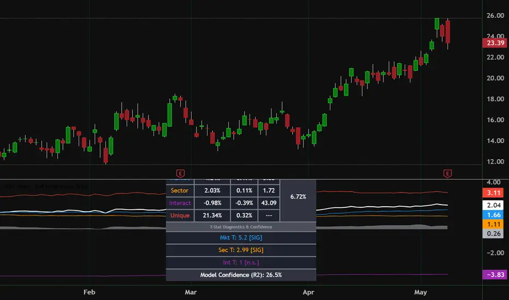Click the -0.39% cell in Interact row

tap(244, 203)
